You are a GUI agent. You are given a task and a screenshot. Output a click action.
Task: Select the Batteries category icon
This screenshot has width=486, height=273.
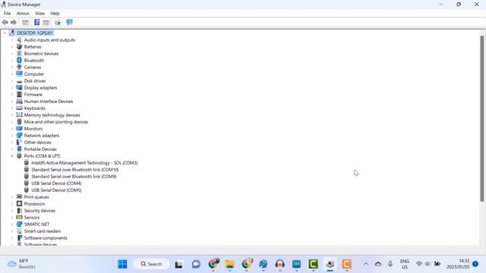[x=19, y=47]
